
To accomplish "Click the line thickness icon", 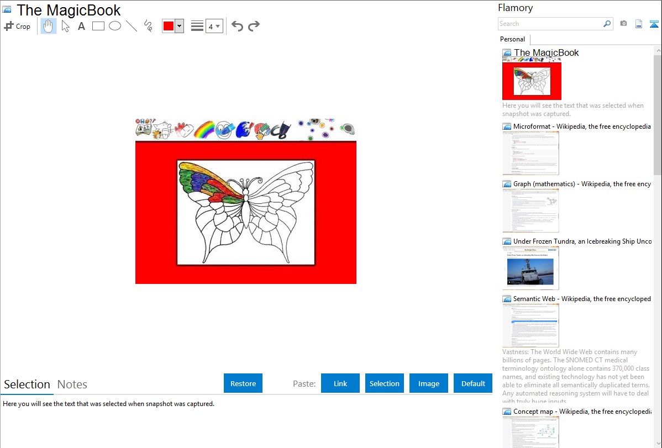I will tap(197, 26).
